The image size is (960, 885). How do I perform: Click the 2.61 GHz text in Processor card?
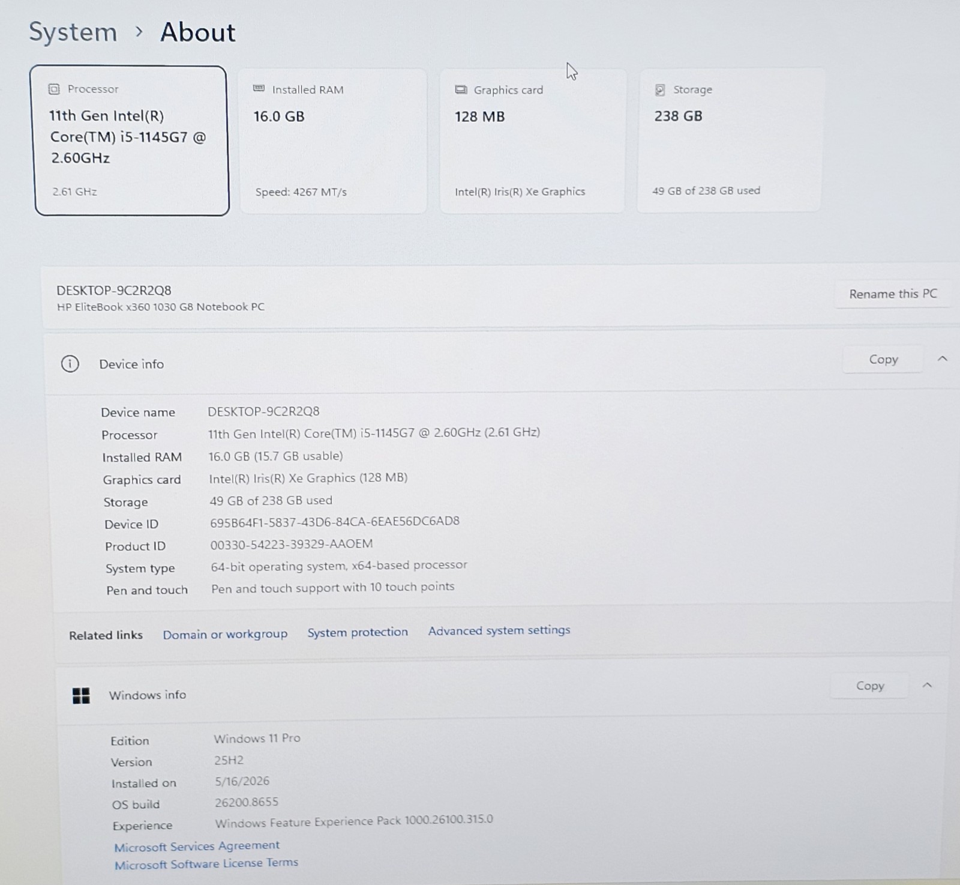click(74, 192)
